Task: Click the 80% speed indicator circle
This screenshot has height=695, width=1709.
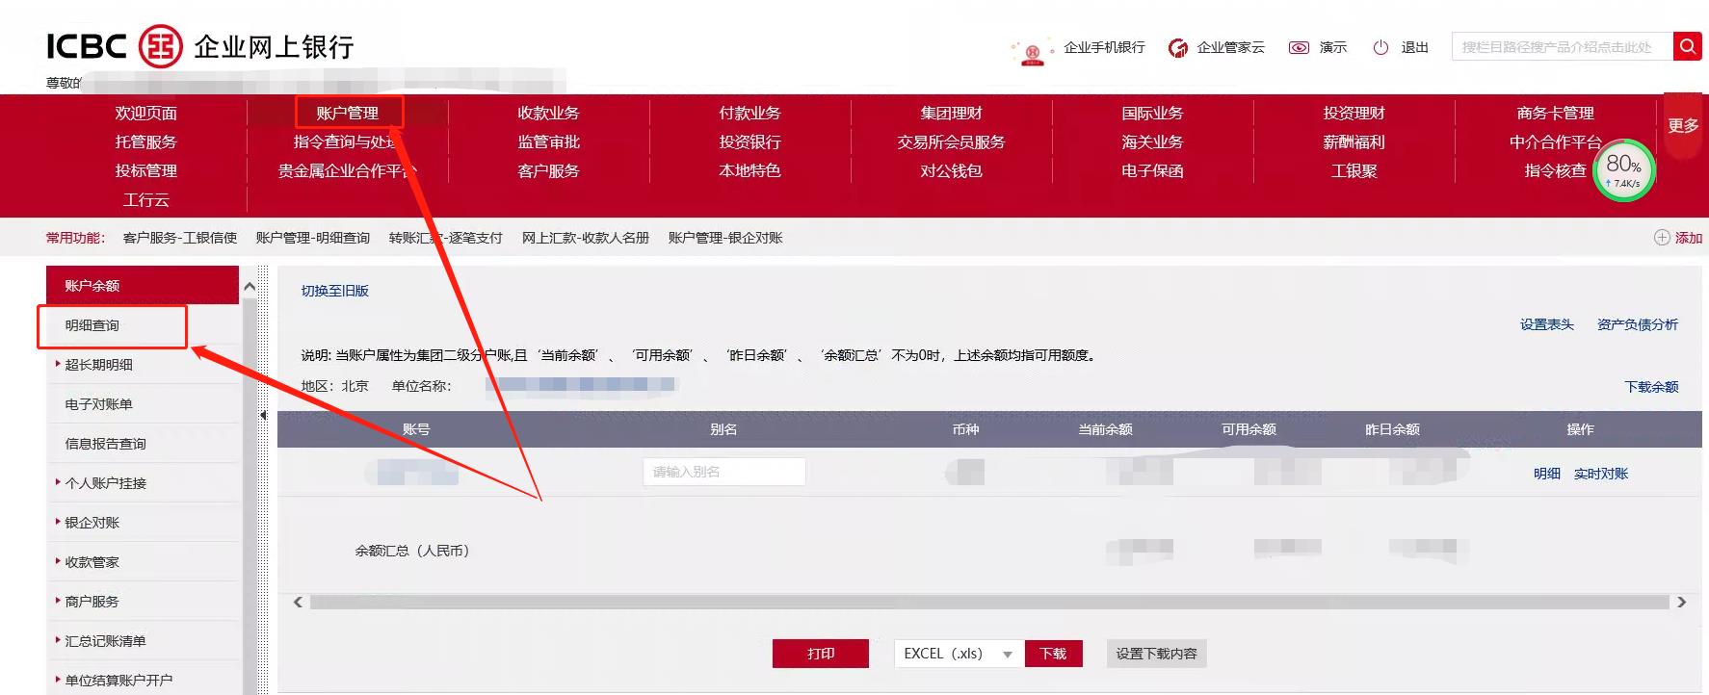Action: (1624, 170)
